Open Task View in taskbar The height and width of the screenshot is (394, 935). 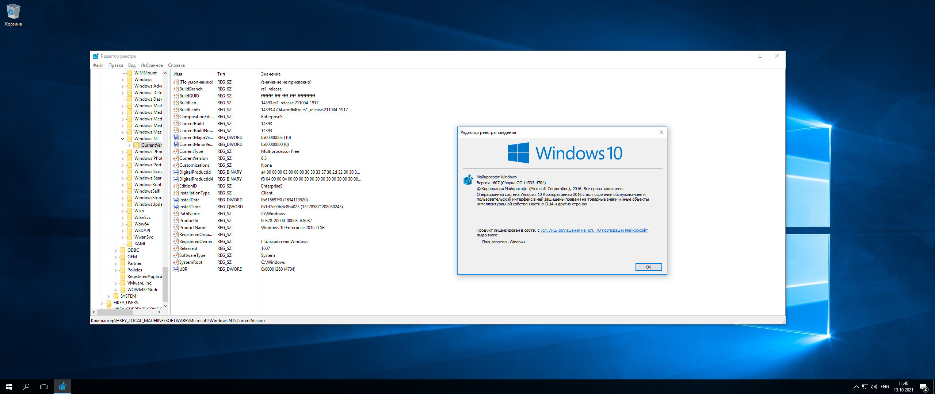[x=44, y=387]
